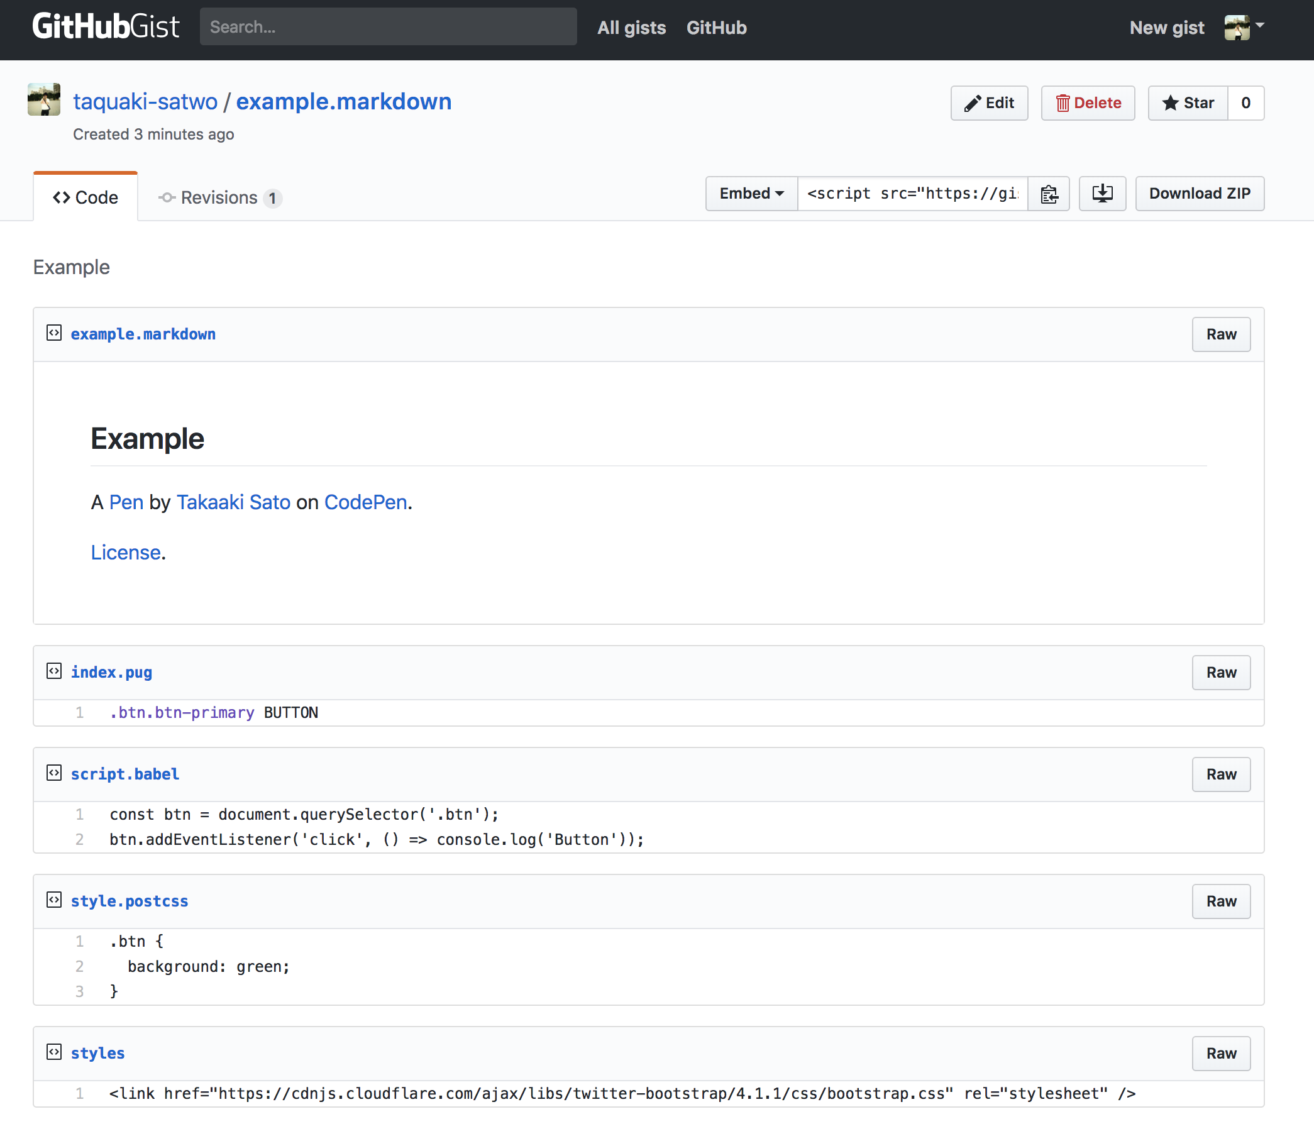Click 'Created 3 minutes ago' text

(153, 135)
